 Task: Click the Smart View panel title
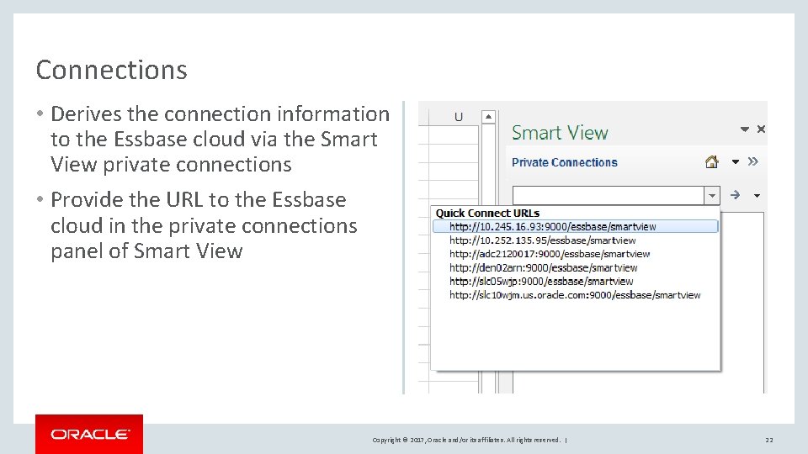click(x=560, y=133)
